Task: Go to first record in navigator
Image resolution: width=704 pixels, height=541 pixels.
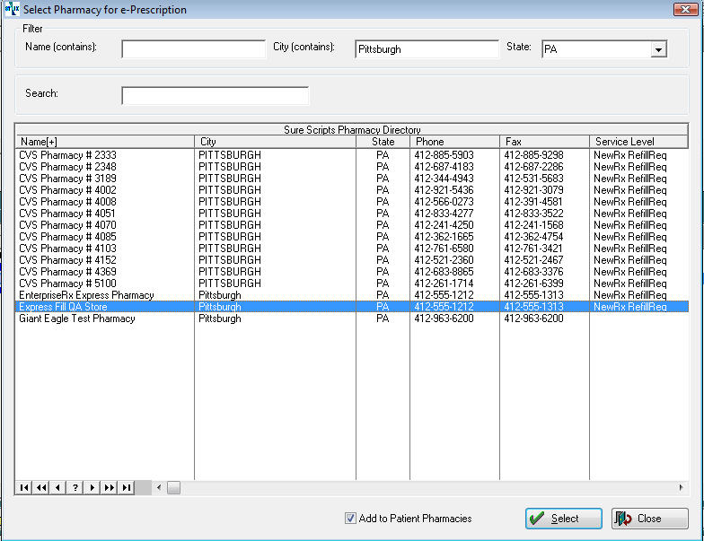Action: pyautogui.click(x=24, y=488)
